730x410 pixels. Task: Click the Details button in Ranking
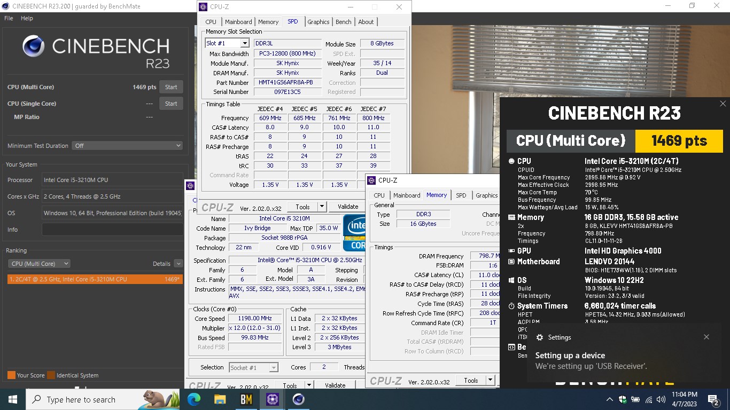pos(161,264)
